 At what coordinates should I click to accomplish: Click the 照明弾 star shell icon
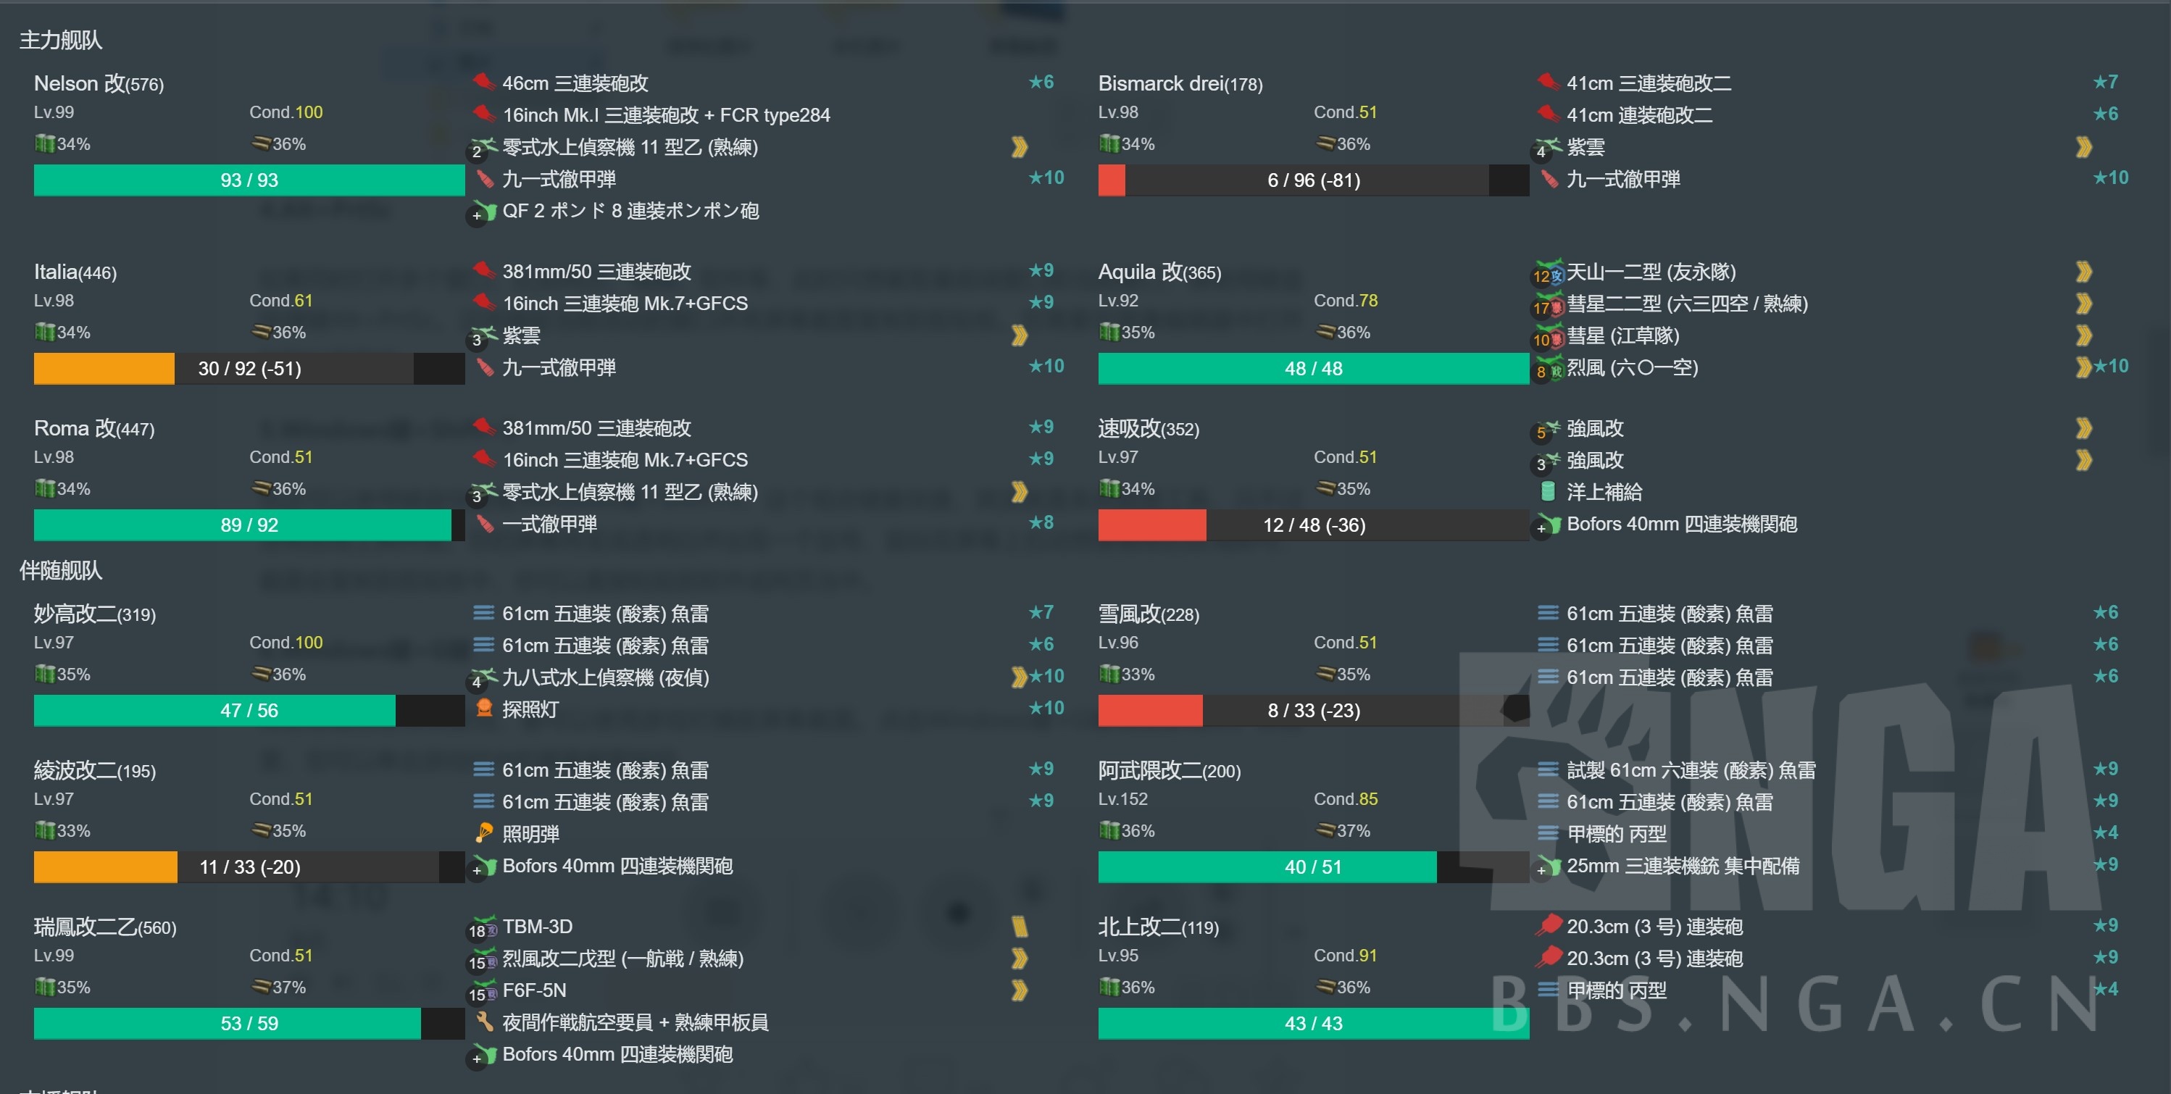pyautogui.click(x=484, y=832)
